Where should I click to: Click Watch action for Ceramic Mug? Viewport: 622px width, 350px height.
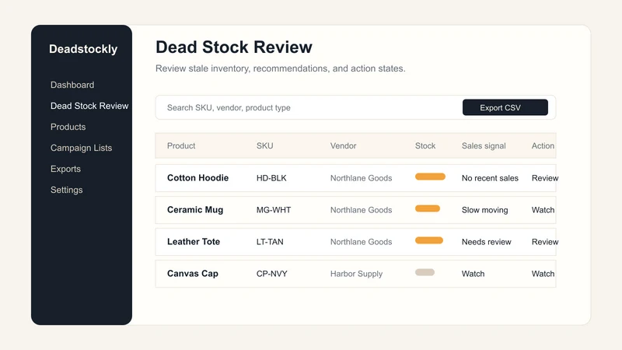pyautogui.click(x=543, y=210)
